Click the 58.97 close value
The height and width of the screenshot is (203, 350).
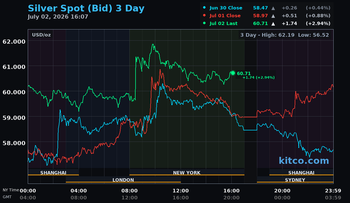click(x=261, y=16)
